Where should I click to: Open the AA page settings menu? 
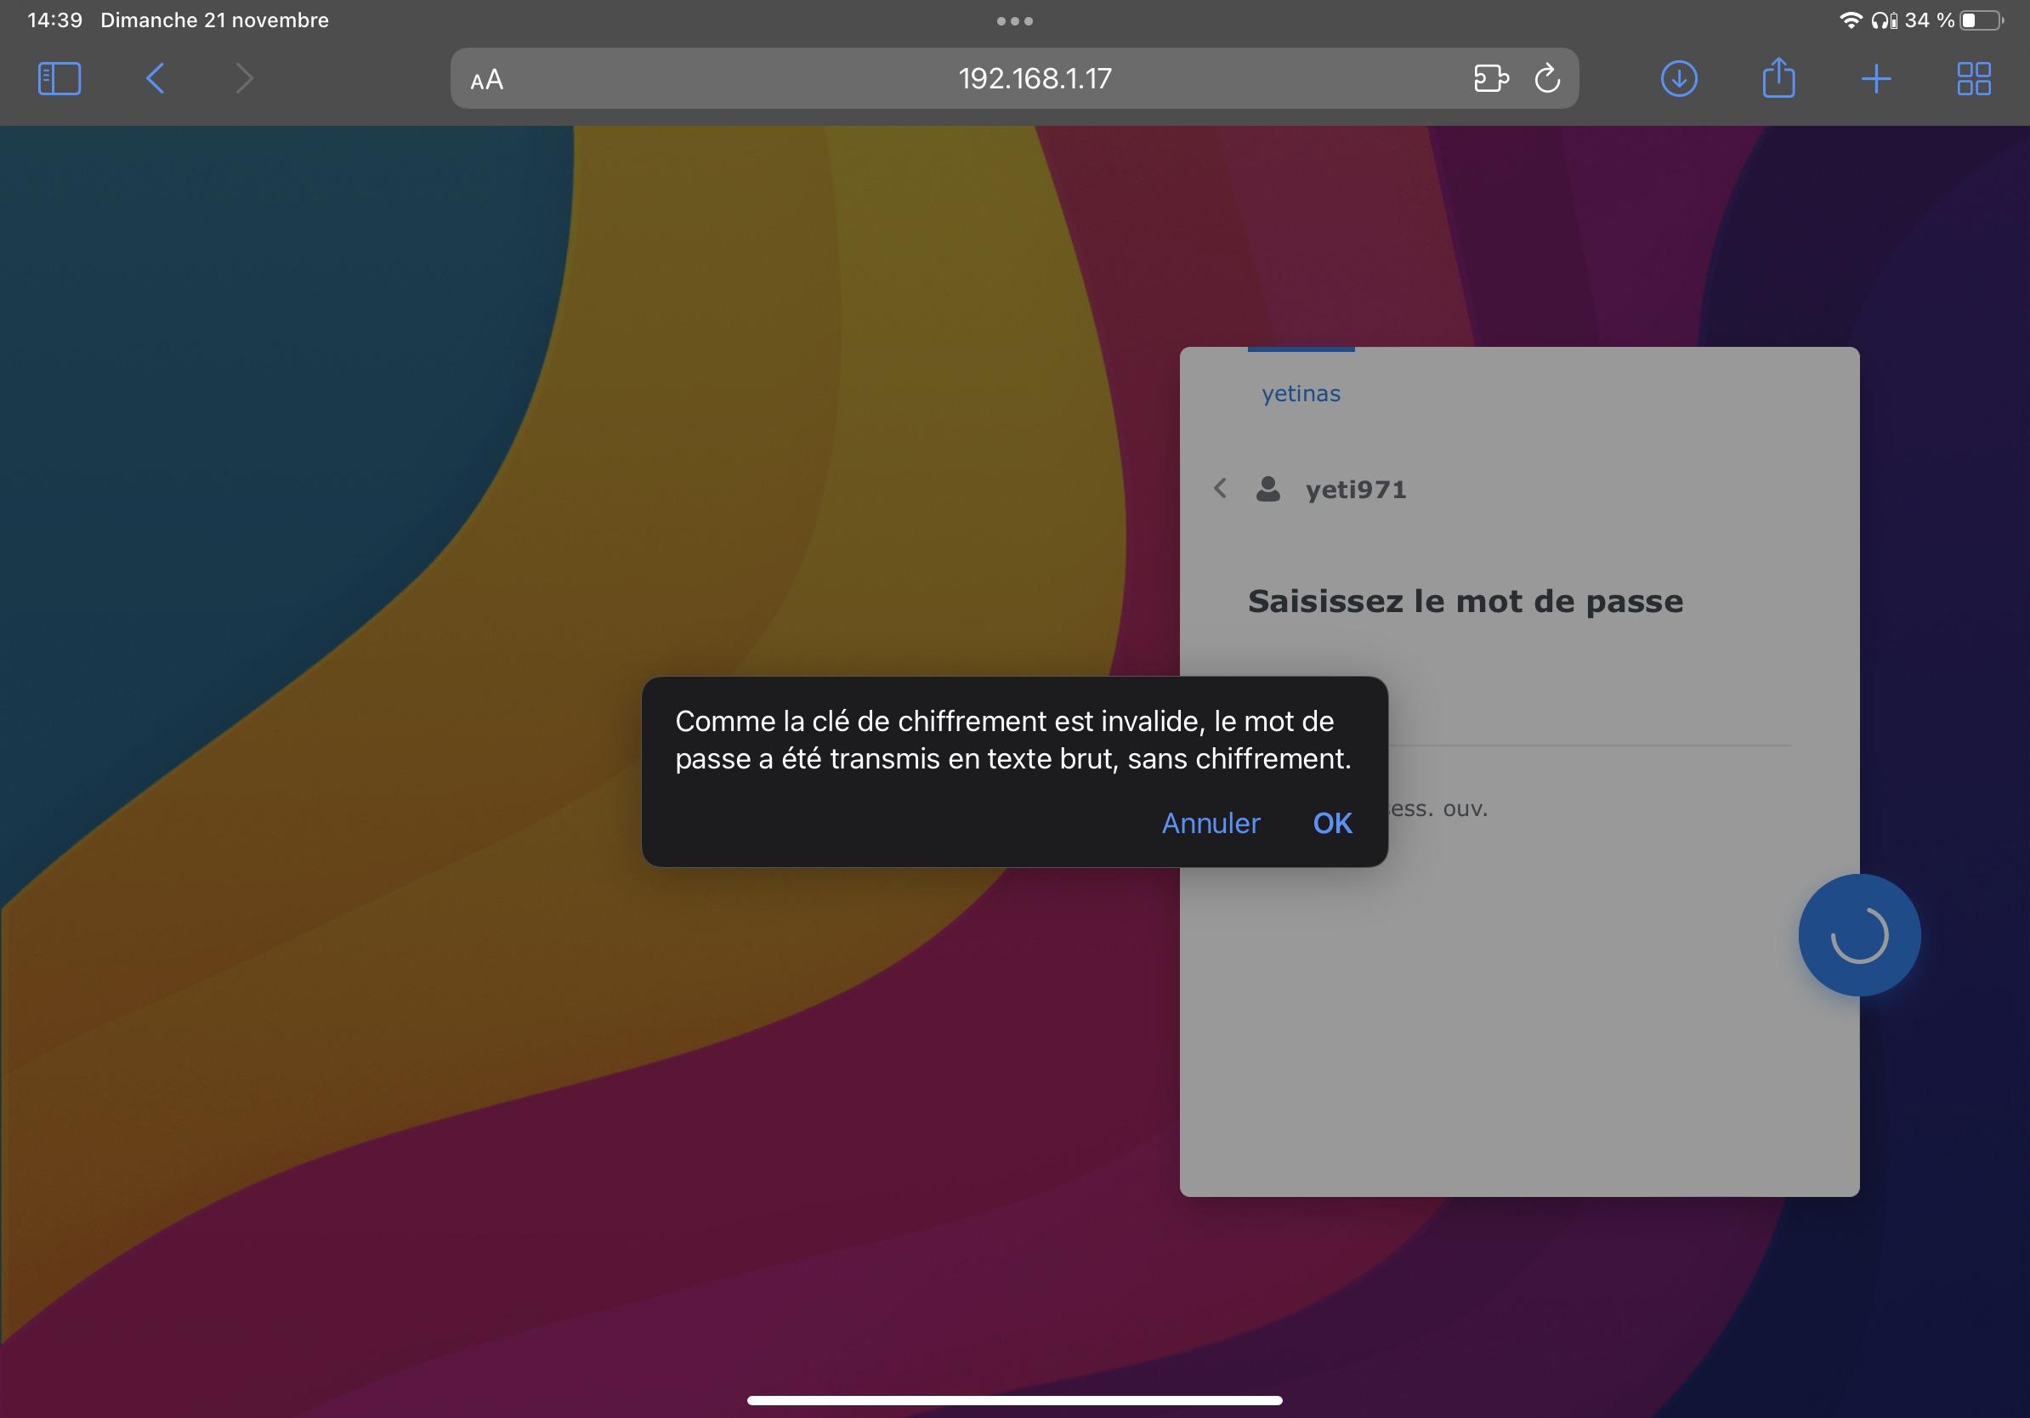pyautogui.click(x=487, y=80)
